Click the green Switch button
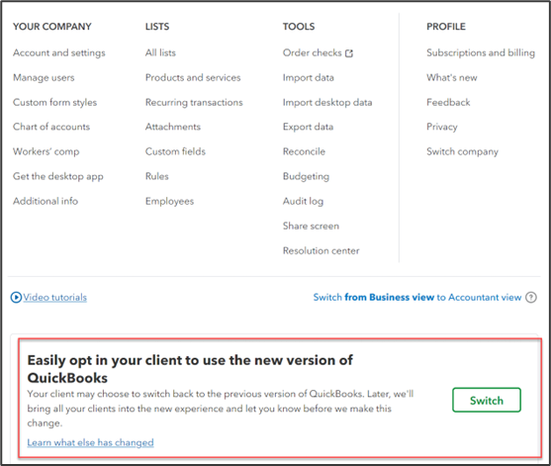Viewport: 551px width, 466px height. (487, 400)
